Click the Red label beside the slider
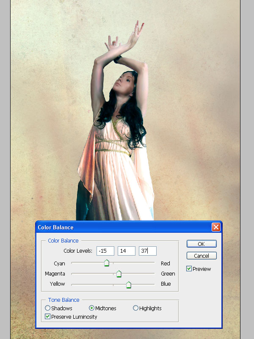The height and width of the screenshot is (339, 254). [166, 263]
